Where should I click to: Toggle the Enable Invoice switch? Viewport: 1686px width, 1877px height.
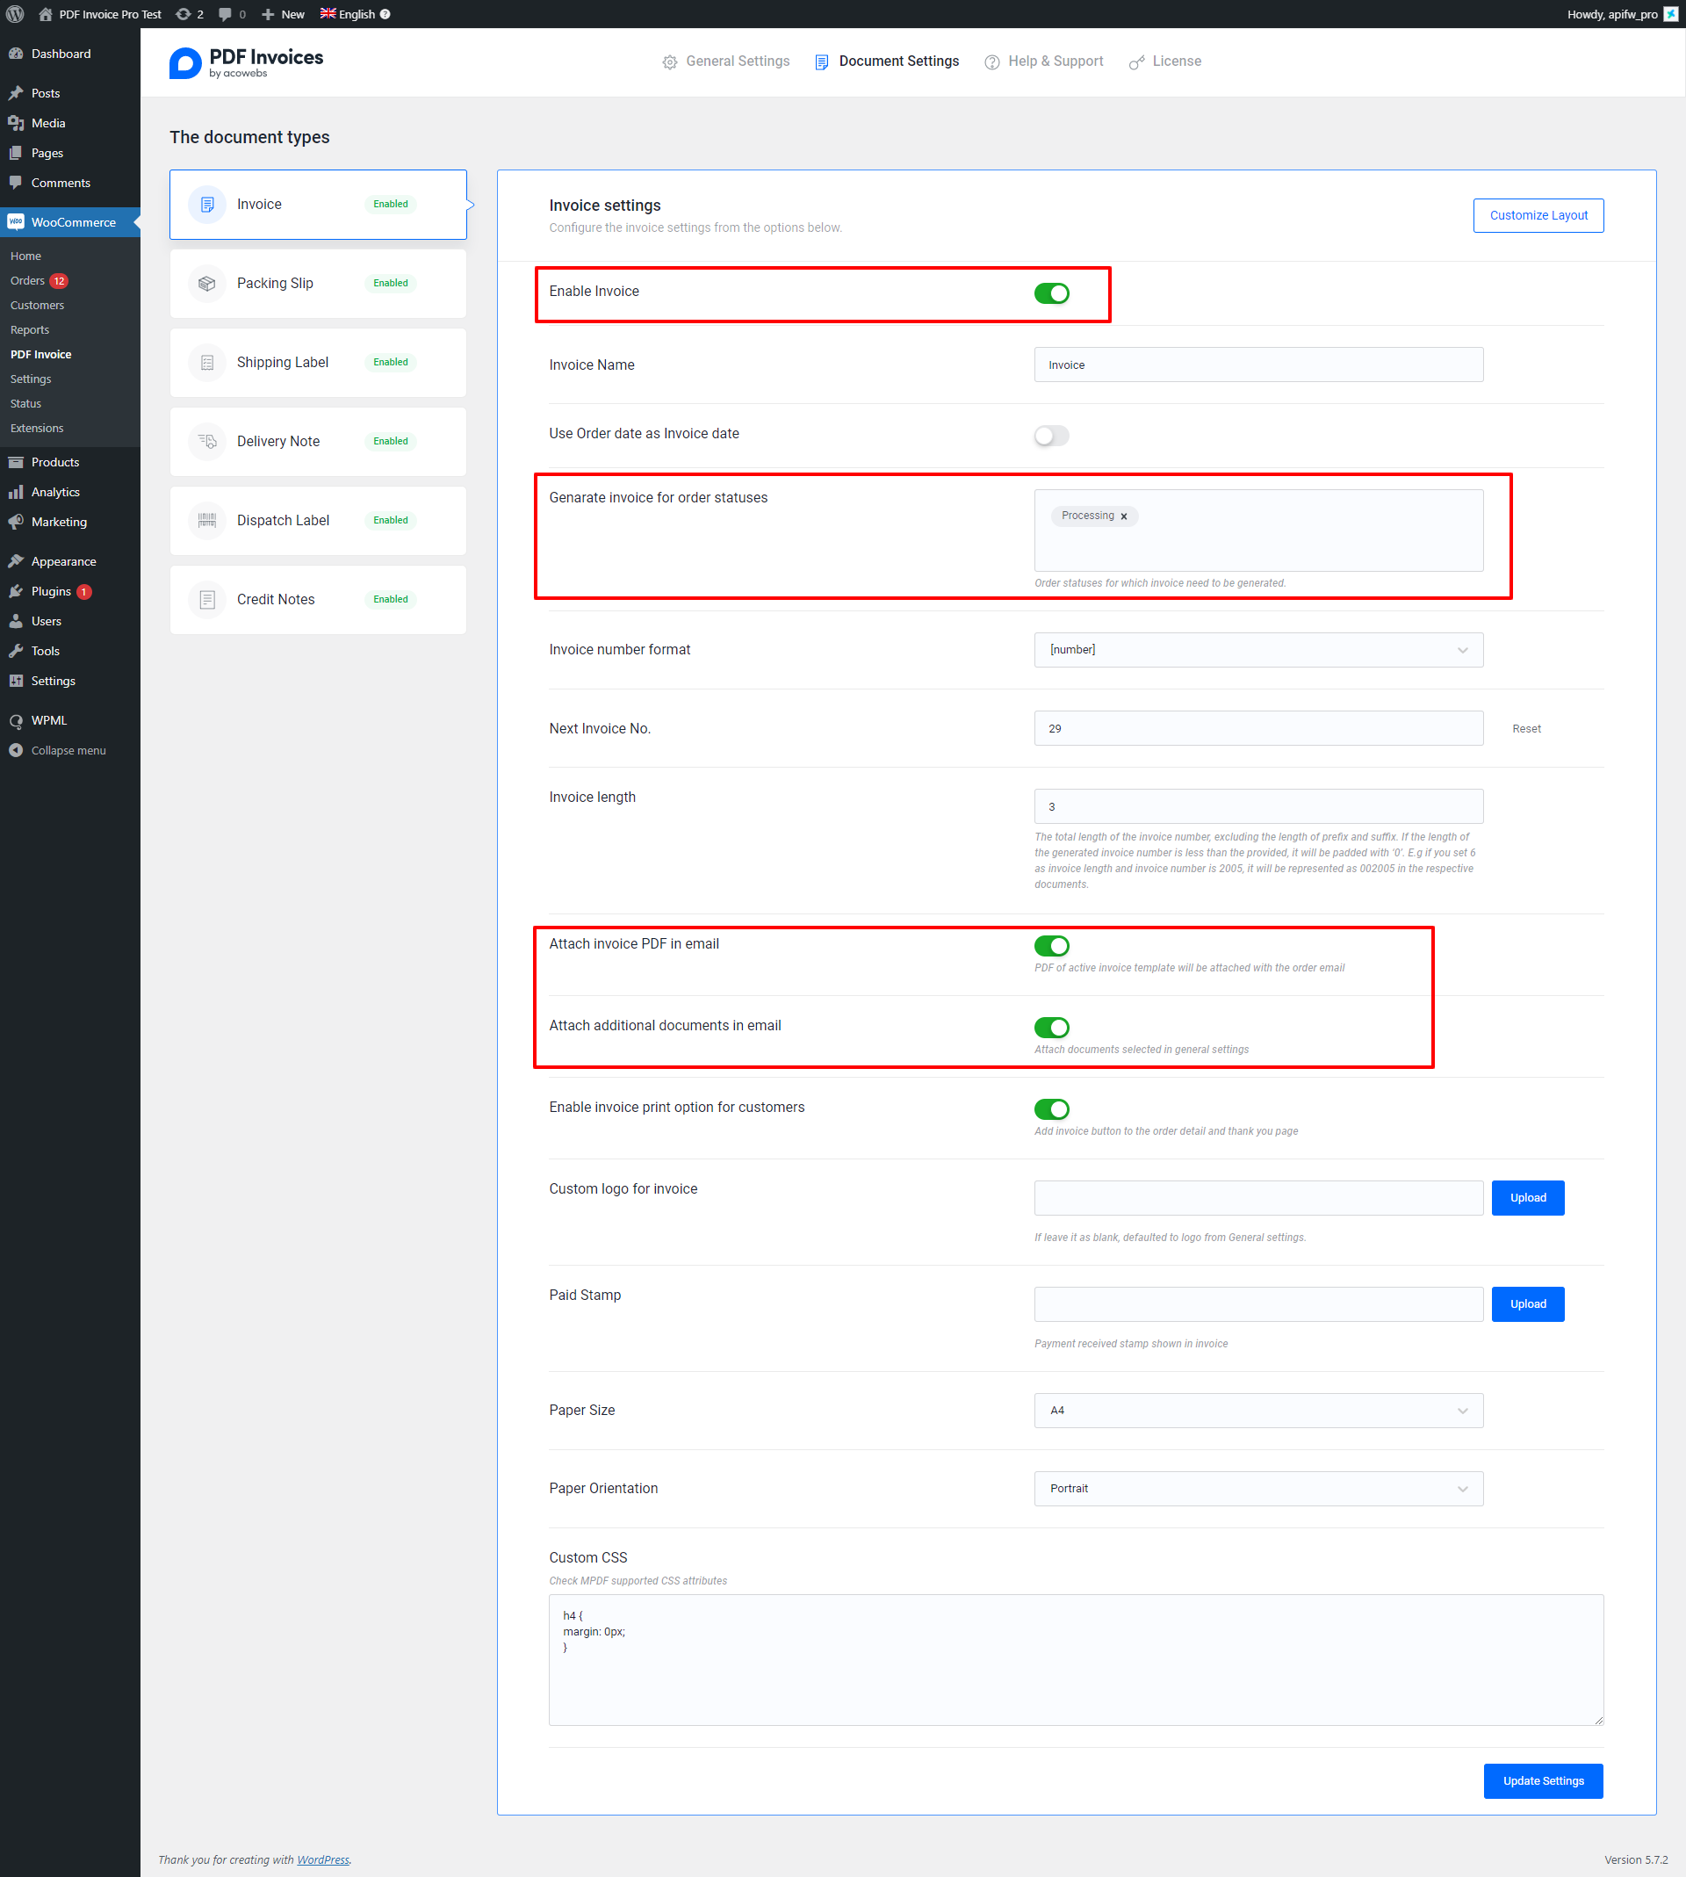(1051, 293)
